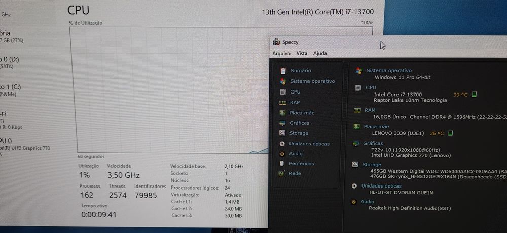Open the Gráficas summary heading link
Image resolution: width=507 pixels, height=233 pixels.
pos(373,143)
